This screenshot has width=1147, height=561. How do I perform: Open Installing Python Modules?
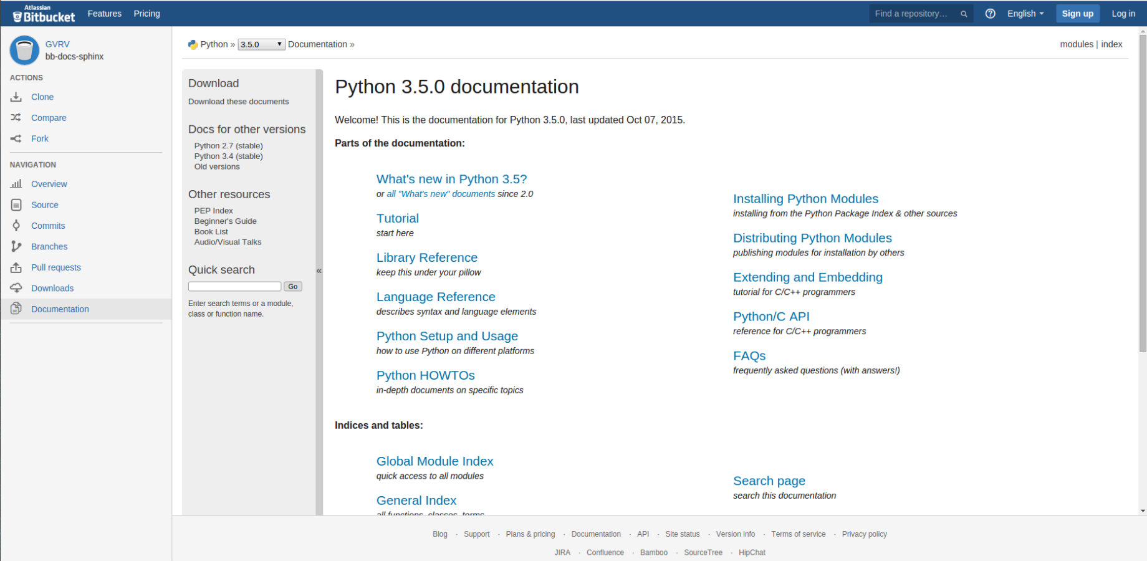coord(806,199)
